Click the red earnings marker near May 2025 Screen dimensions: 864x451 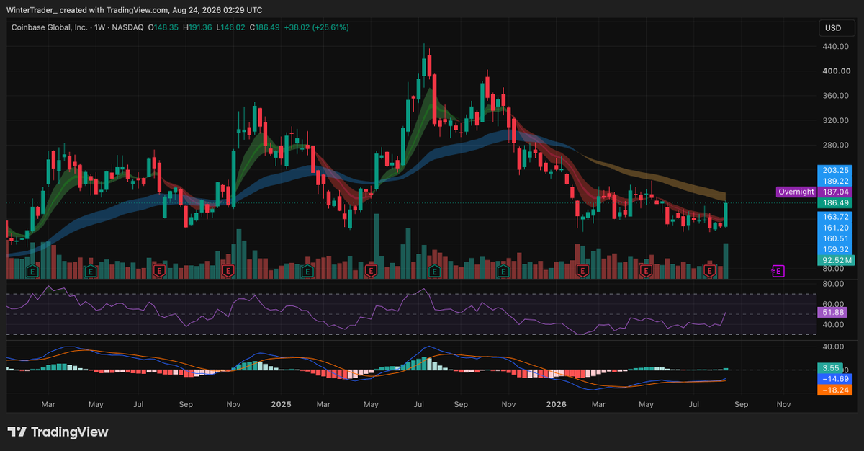pos(371,272)
